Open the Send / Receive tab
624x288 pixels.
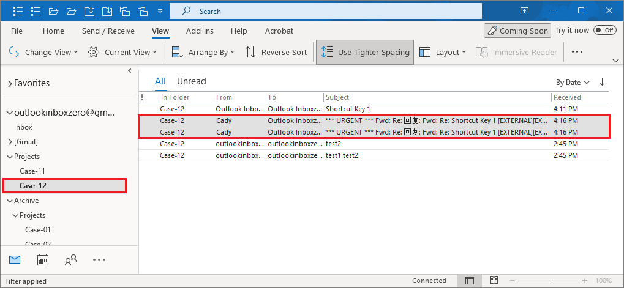[108, 31]
